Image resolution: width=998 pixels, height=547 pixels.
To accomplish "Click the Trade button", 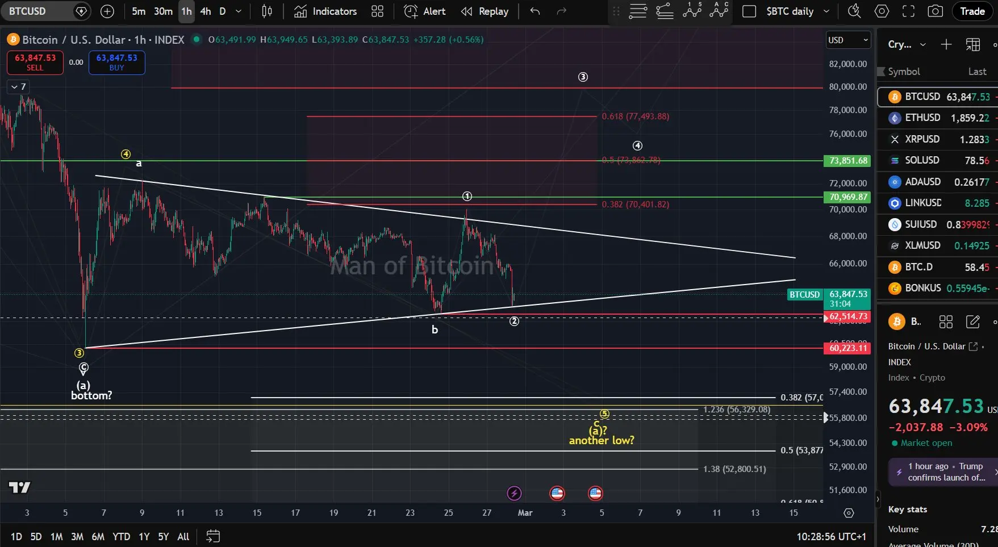I will 972,11.
